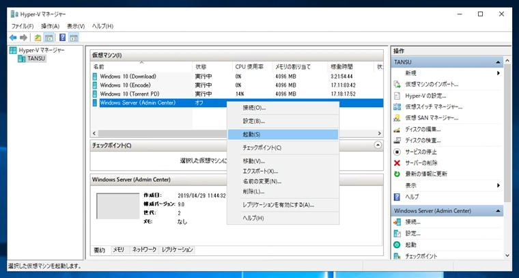Screen dimensions: 519x278
Task: Click the Forward arrow toolbar icon
Action: click(x=23, y=38)
